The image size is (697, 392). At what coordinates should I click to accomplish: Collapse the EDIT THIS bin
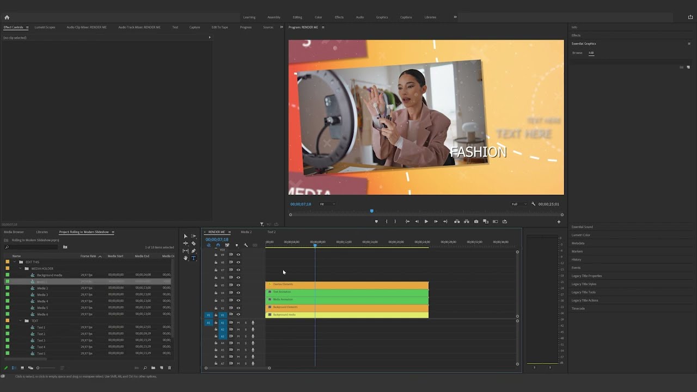(x=15, y=262)
